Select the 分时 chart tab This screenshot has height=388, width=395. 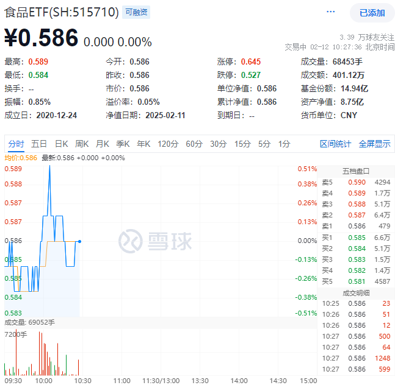point(16,144)
